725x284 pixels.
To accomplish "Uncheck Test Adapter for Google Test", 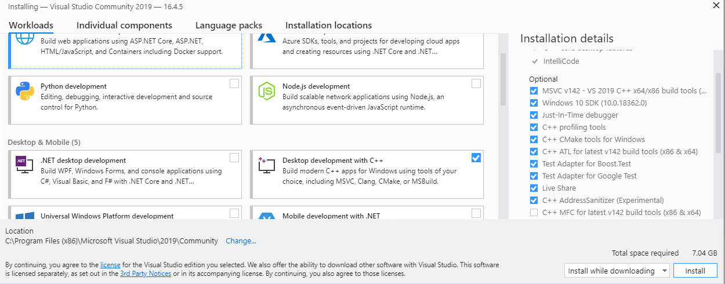I will [534, 176].
